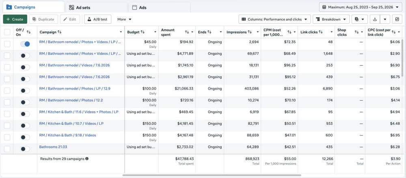The image size is (406, 178).
Task: Click the 12,266 total link clicks value
Action: [327, 159]
